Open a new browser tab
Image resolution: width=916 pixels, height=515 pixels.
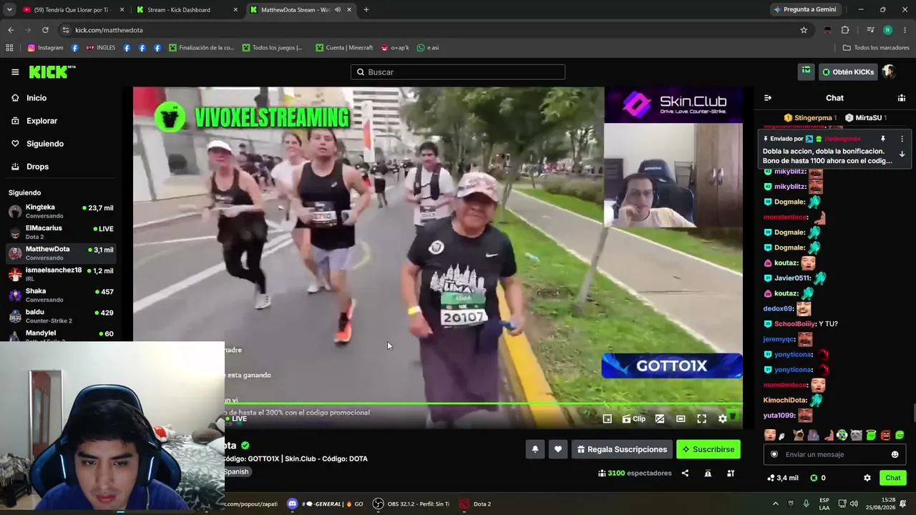[366, 10]
